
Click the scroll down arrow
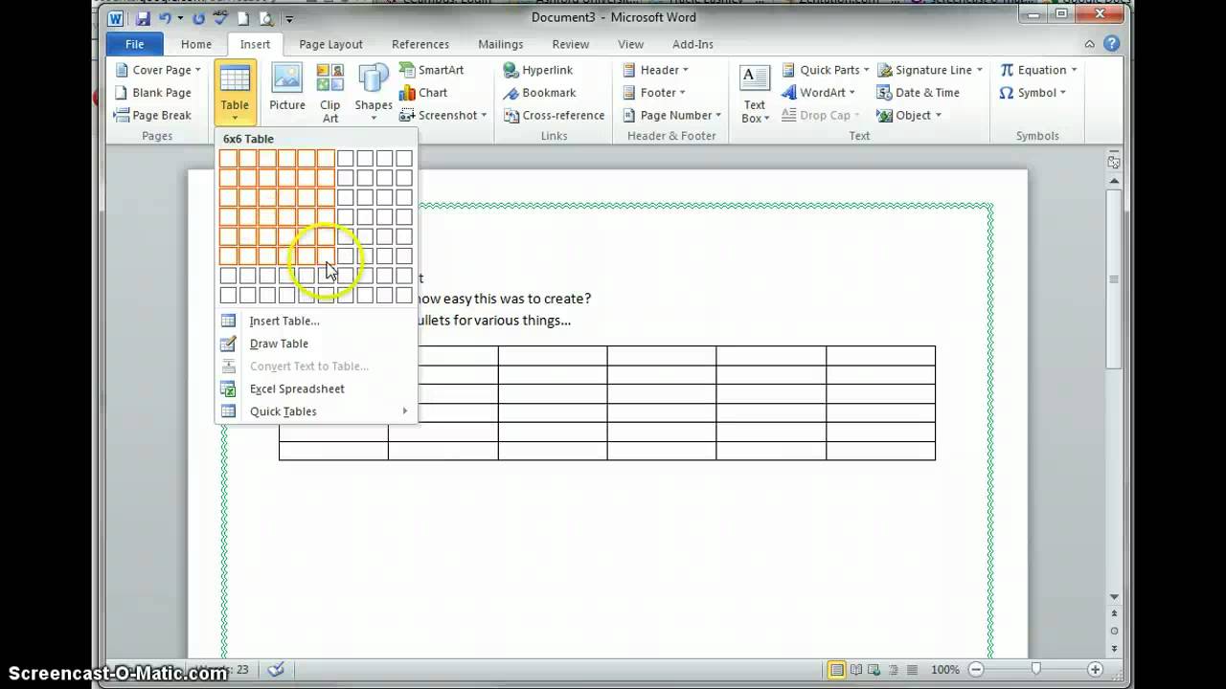[1114, 597]
